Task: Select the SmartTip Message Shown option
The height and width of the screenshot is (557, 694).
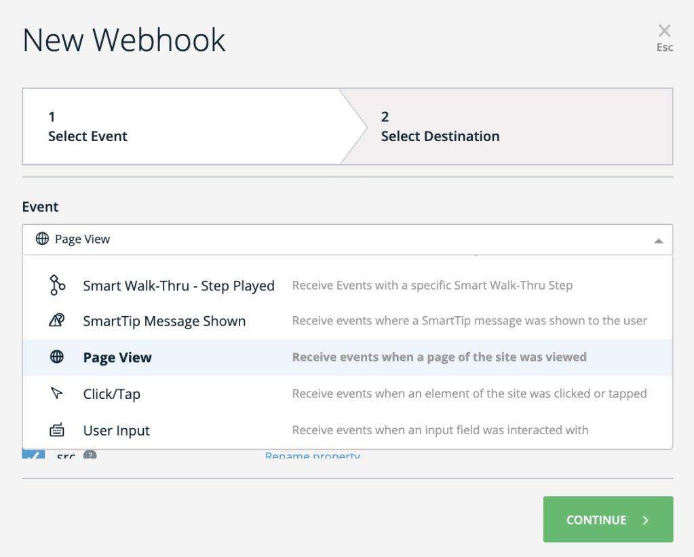Action: pos(164,322)
